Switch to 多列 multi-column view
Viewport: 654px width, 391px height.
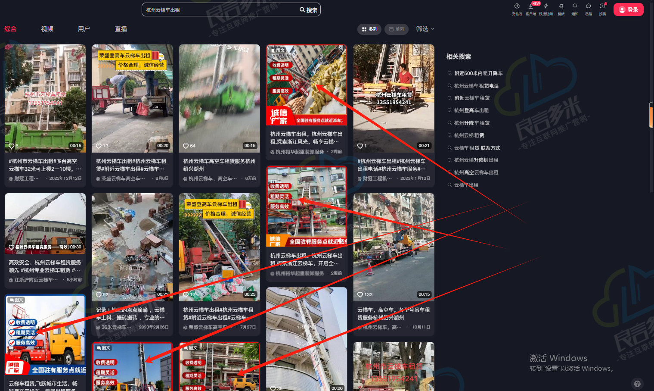tap(369, 29)
